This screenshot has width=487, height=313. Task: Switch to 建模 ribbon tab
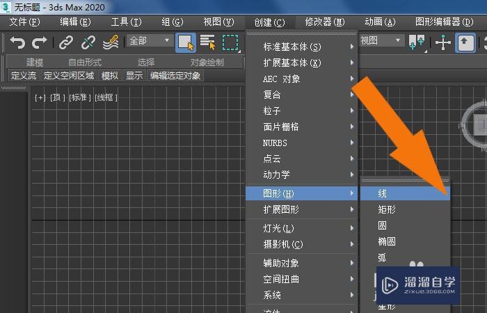pos(35,63)
